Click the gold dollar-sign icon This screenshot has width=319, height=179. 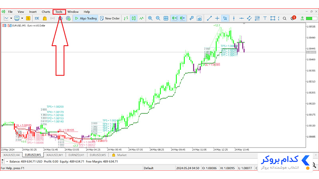(28, 18)
